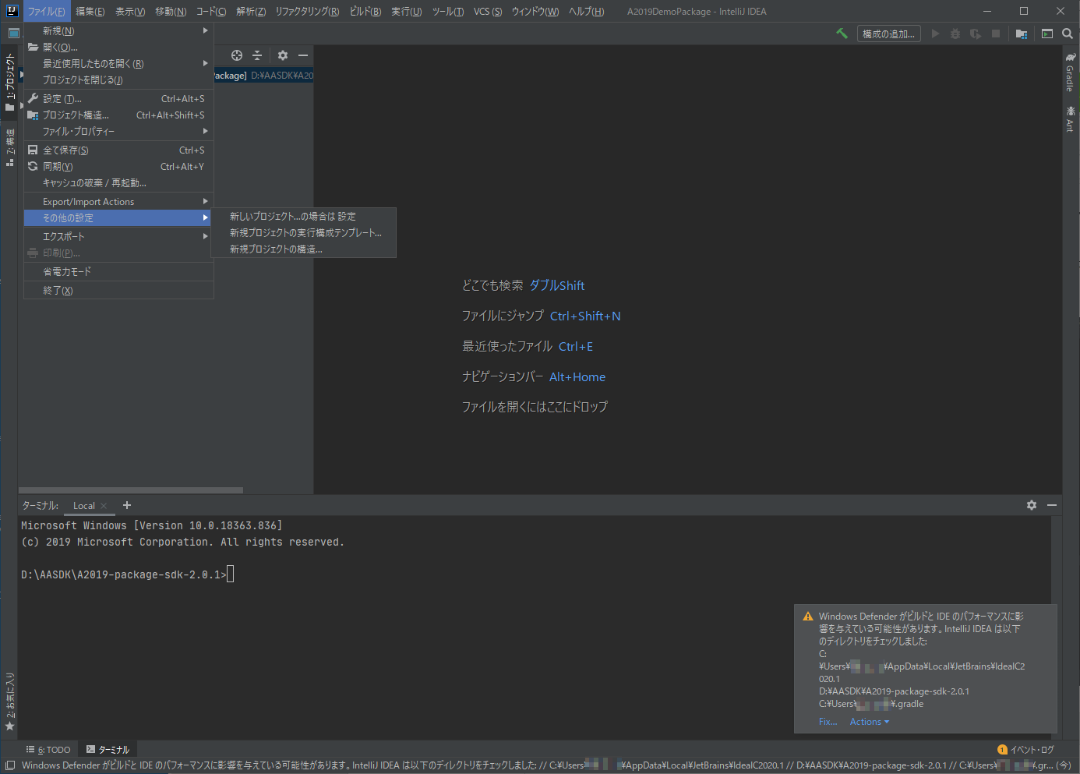Click 同期(Y) menu item
The height and width of the screenshot is (774, 1080).
[x=118, y=166]
